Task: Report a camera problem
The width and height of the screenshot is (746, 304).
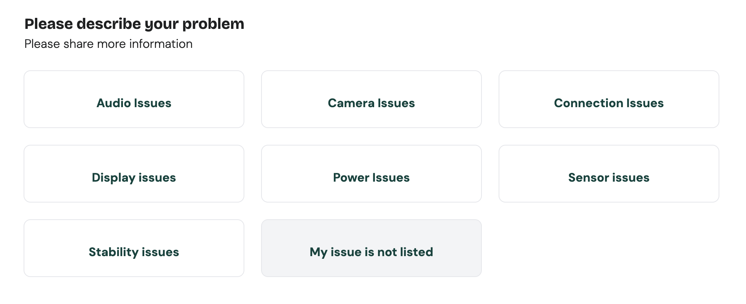Action: tap(371, 100)
